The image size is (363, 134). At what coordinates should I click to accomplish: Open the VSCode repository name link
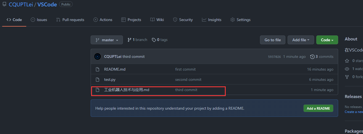click(47, 4)
